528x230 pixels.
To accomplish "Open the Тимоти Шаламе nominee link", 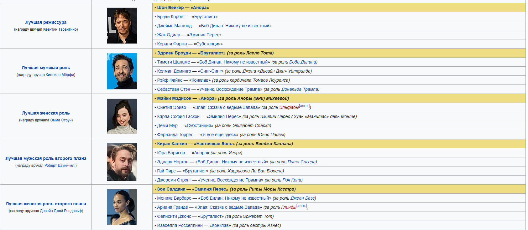I will pos(174,62).
